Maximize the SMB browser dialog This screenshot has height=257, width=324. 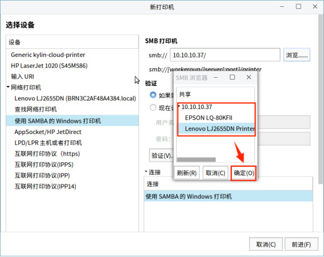click(233, 77)
